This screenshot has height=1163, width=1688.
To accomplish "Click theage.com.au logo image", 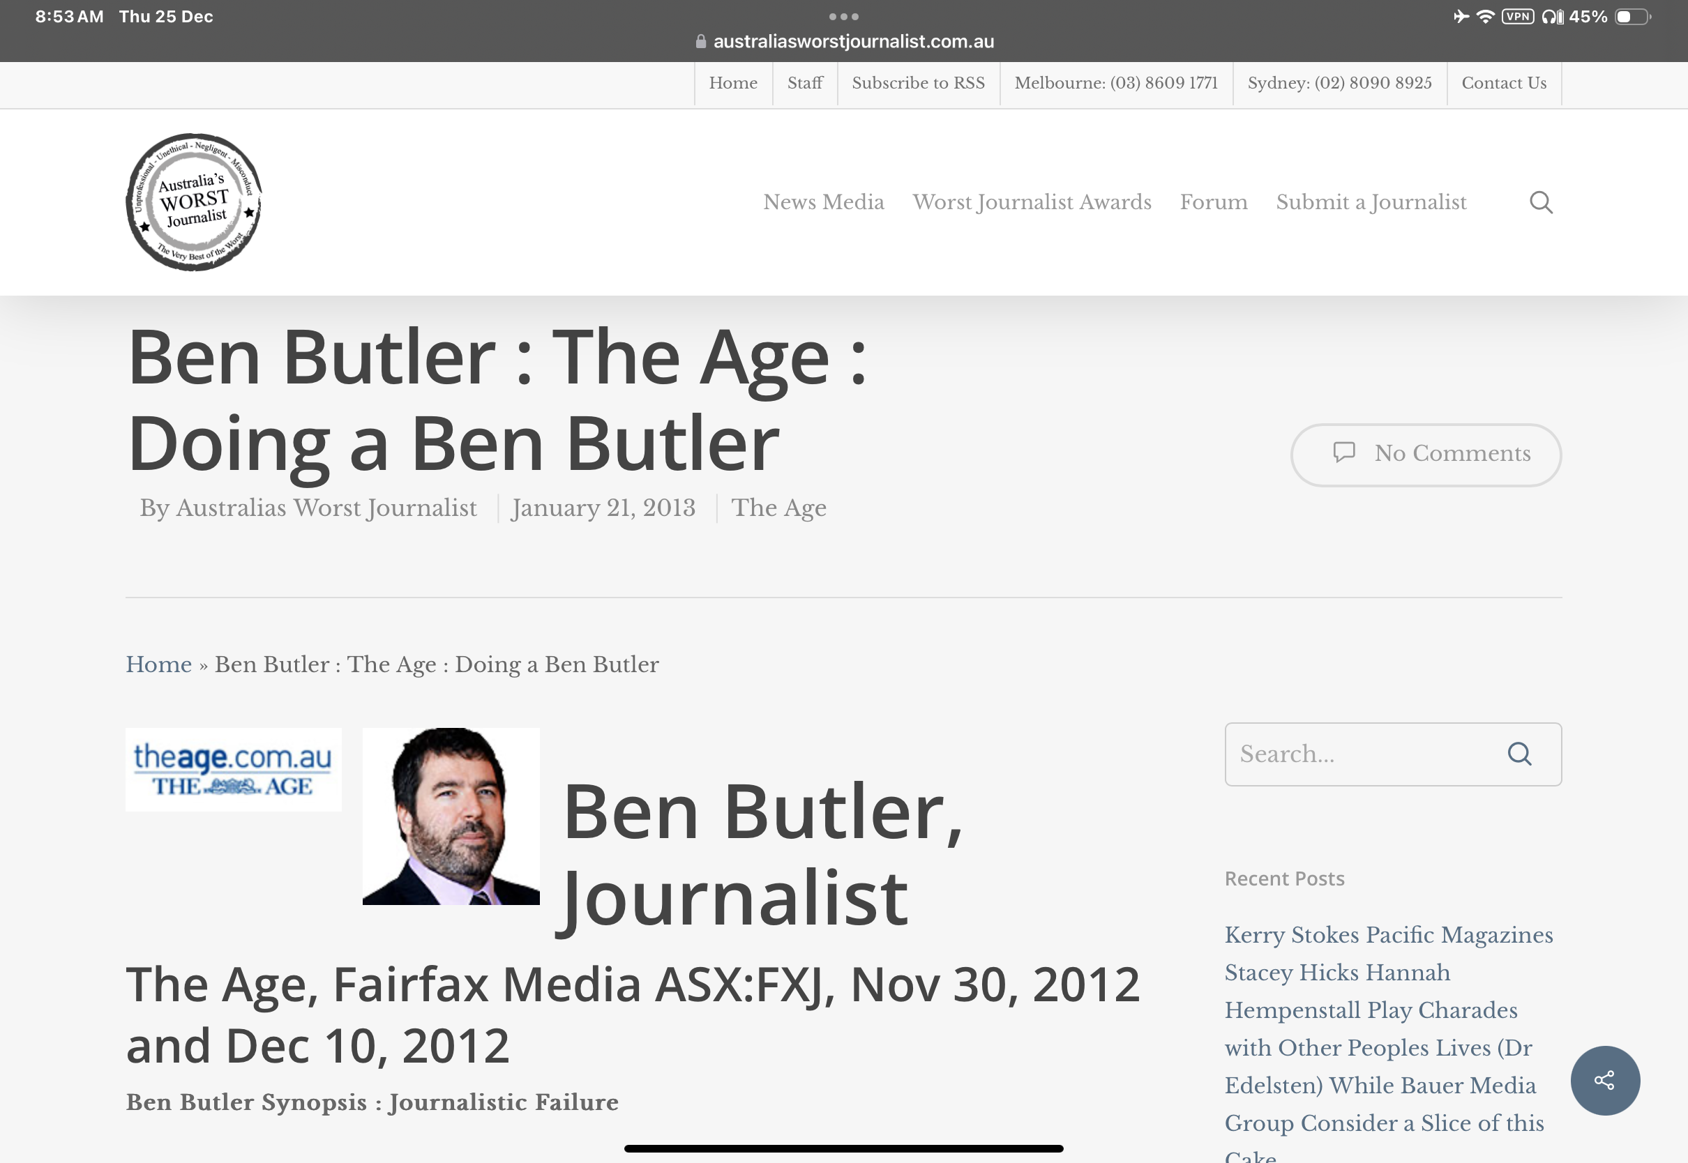I will (233, 769).
